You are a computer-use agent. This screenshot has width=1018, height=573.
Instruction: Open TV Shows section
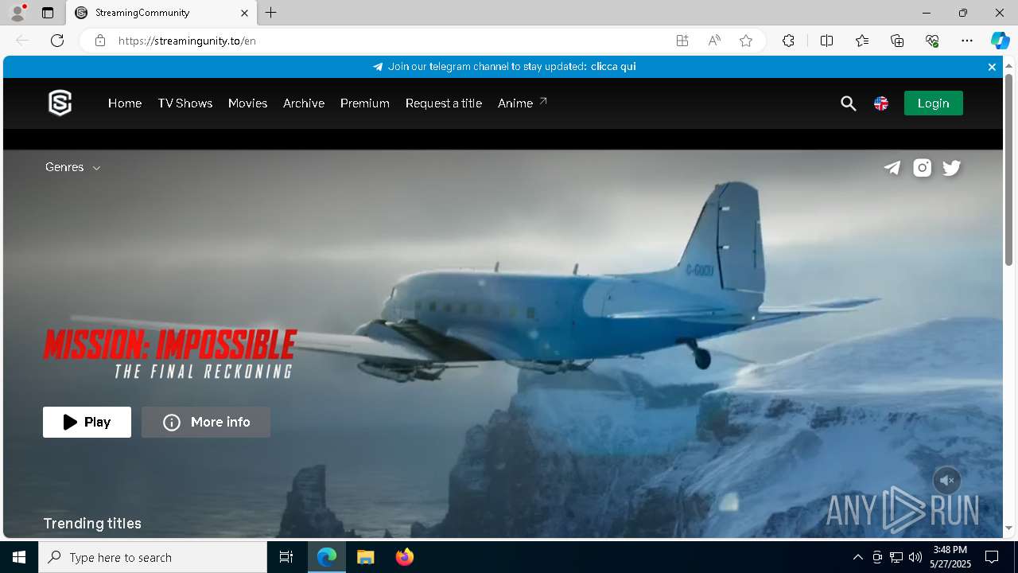pos(185,103)
